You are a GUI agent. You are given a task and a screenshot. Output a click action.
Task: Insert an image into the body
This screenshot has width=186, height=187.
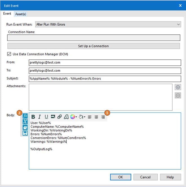(x=53, y=116)
